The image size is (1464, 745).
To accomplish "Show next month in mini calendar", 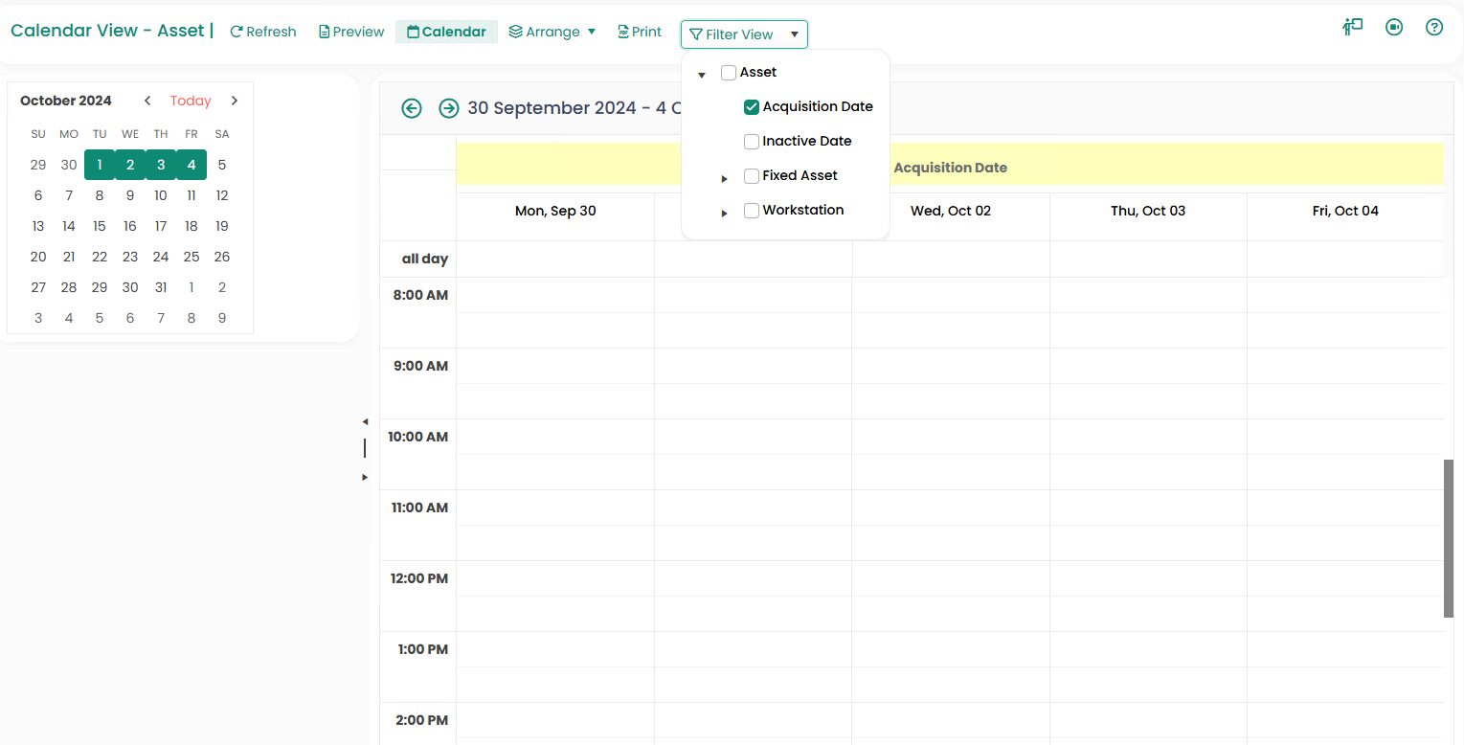I will [235, 101].
